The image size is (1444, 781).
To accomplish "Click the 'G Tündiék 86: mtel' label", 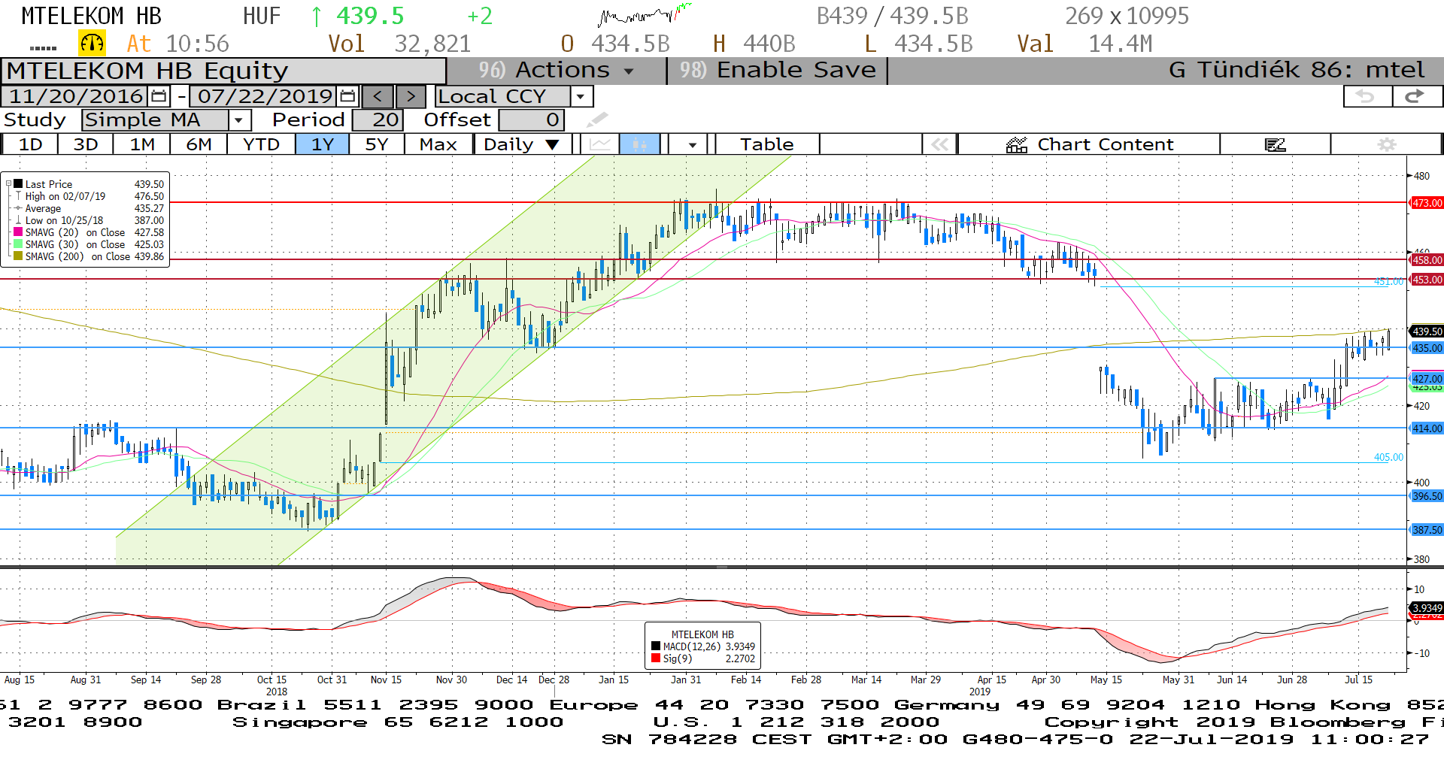I will 1297,70.
